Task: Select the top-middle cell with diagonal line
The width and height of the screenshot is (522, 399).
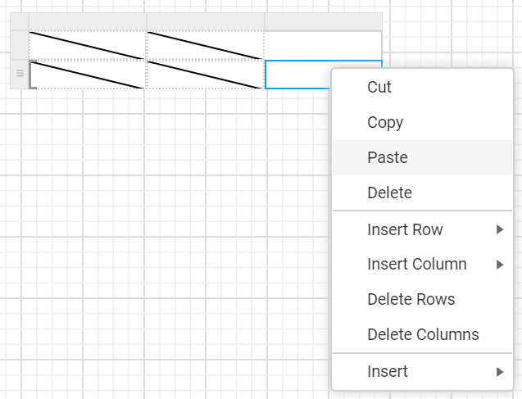Action: (x=206, y=45)
